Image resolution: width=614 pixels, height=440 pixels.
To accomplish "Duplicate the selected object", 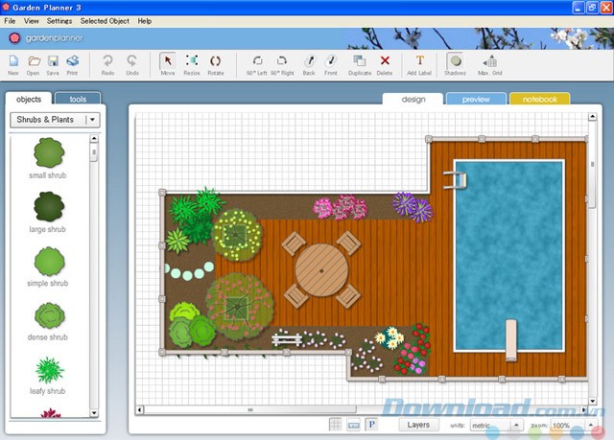I will pyautogui.click(x=360, y=64).
